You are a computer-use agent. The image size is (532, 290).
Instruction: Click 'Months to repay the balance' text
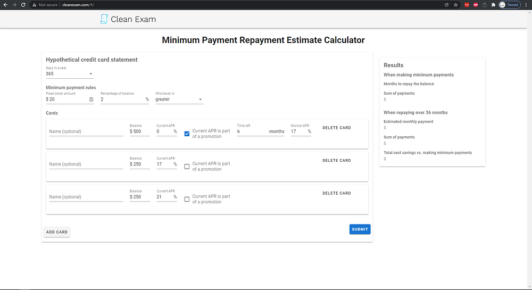(x=409, y=84)
